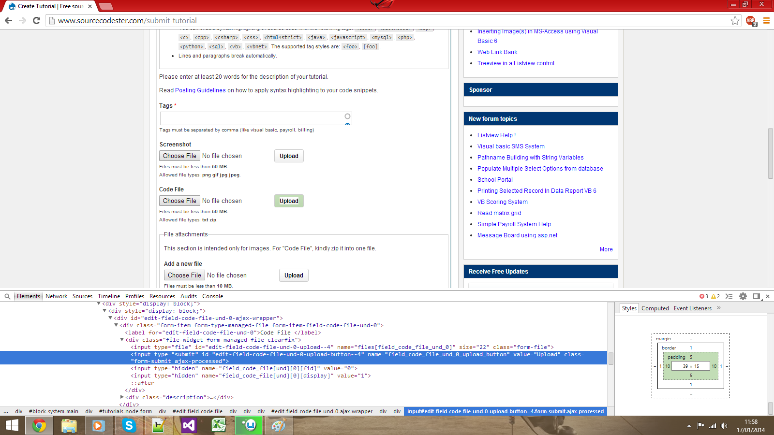Click the More link under forum topics

(x=606, y=249)
